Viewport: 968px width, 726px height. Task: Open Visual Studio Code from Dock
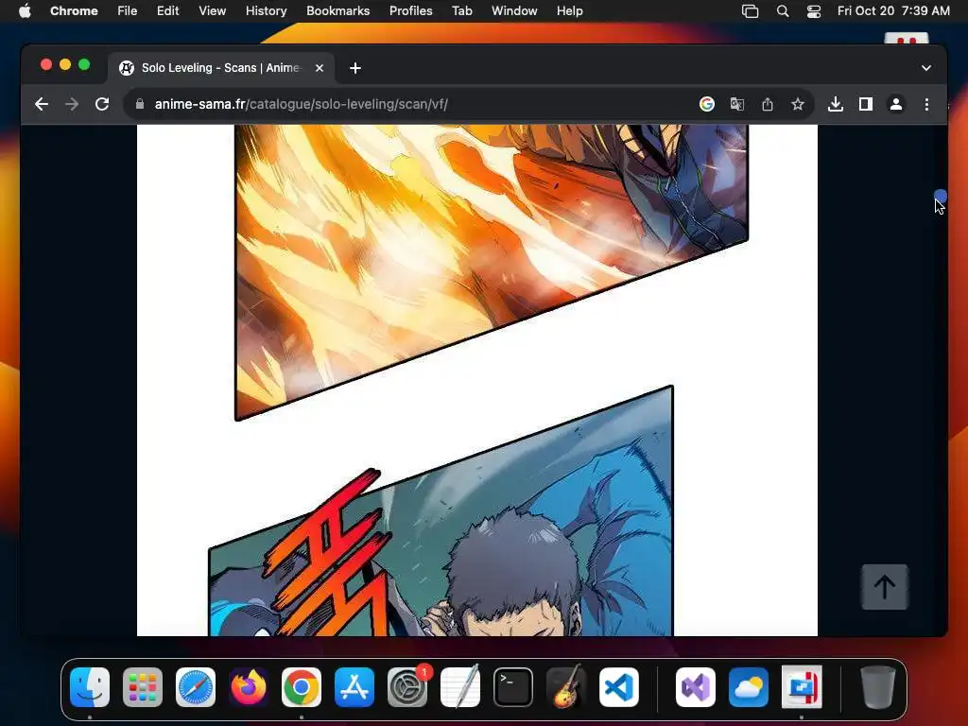[619, 687]
